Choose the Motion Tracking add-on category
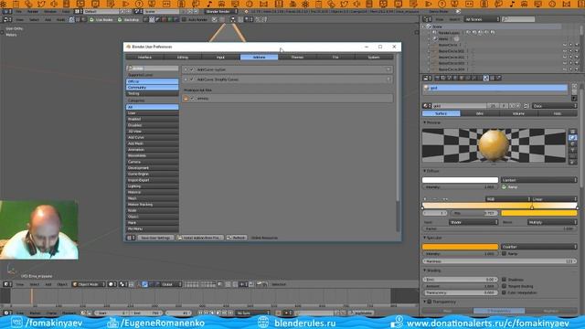 pos(153,205)
